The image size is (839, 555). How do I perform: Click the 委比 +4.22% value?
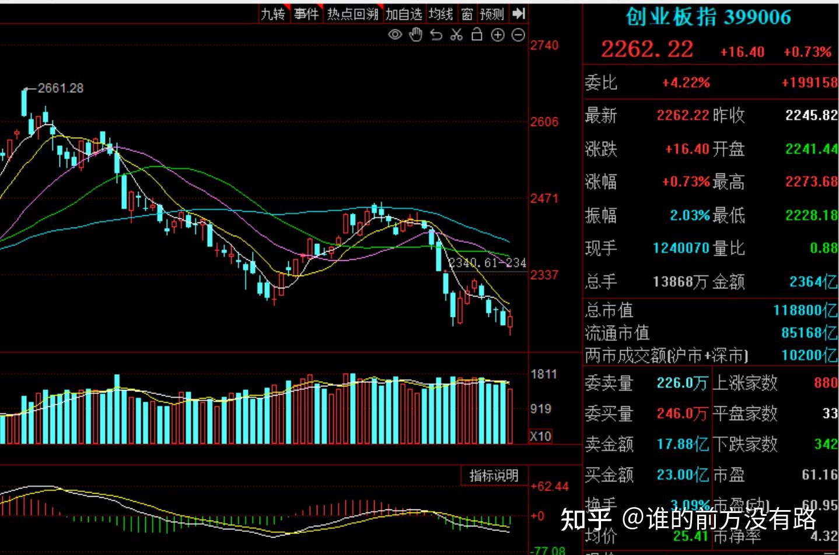click(686, 82)
